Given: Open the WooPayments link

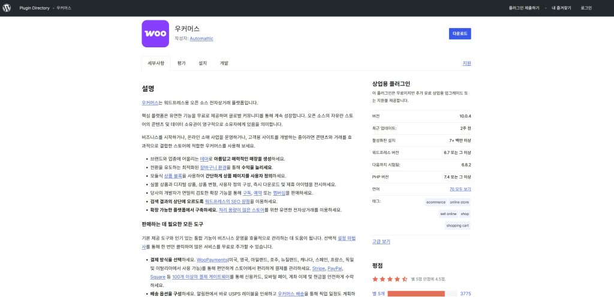Looking at the screenshot, I should [x=212, y=259].
